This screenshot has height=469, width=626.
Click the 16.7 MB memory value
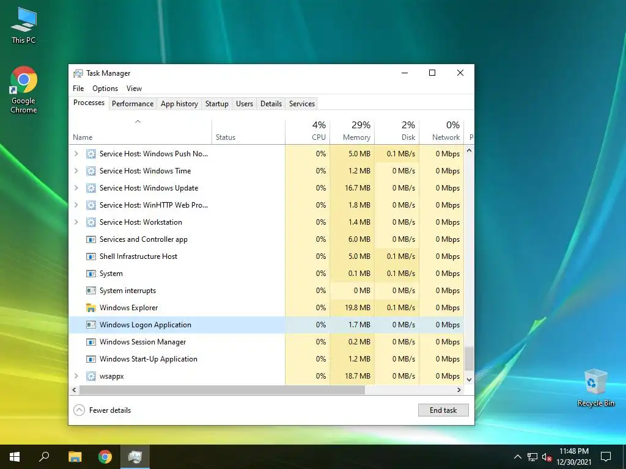point(357,188)
